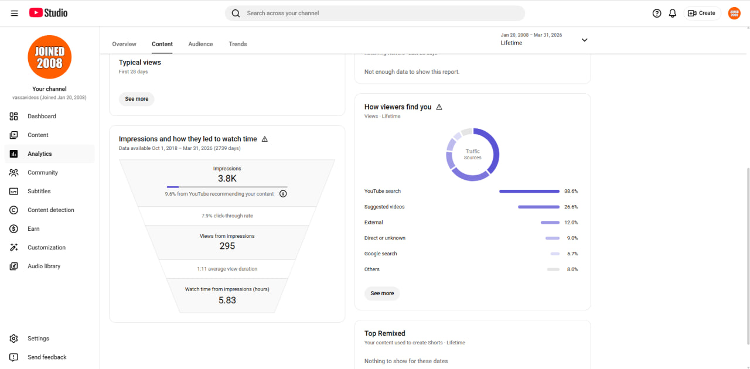The height and width of the screenshot is (369, 750).
Task: Open Dashboard in the sidebar
Action: (x=42, y=116)
